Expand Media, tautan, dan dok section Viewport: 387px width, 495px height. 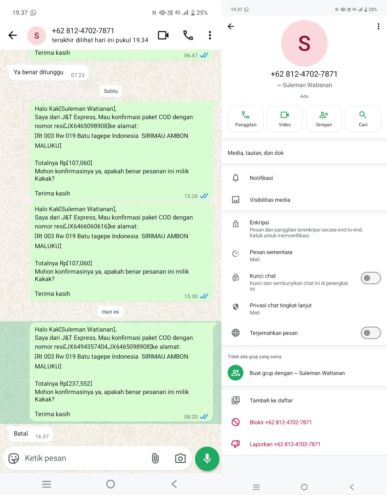[304, 153]
